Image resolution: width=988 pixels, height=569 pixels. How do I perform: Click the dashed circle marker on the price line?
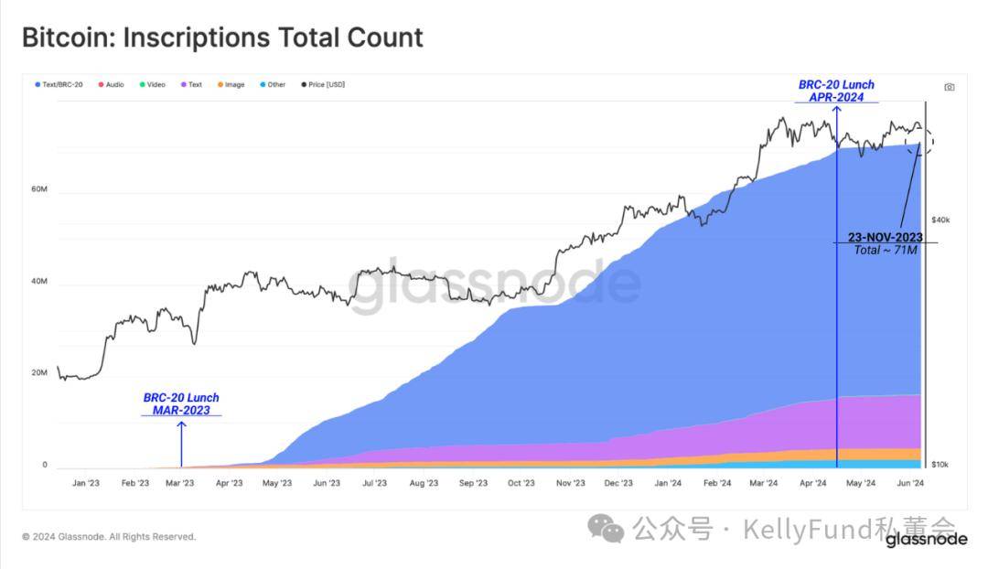pyautogui.click(x=920, y=141)
